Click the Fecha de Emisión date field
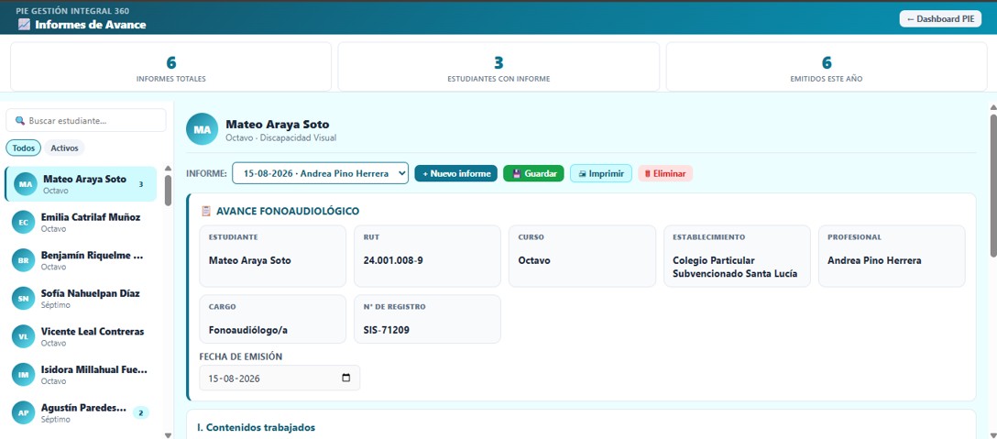The image size is (997, 439). coord(279,378)
